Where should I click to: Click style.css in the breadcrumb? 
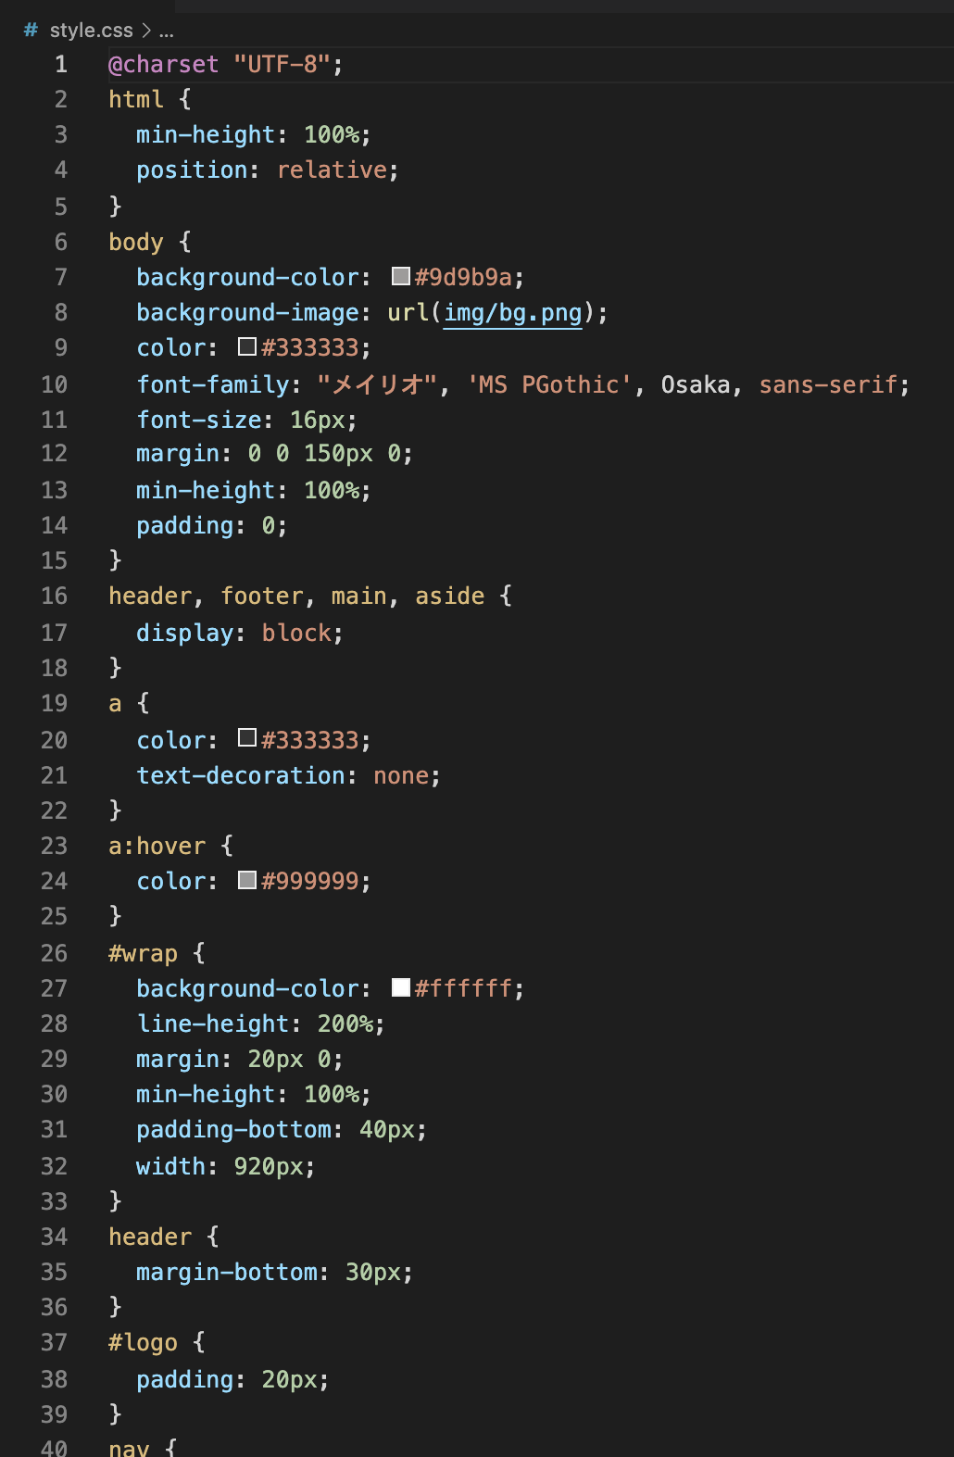point(91,31)
